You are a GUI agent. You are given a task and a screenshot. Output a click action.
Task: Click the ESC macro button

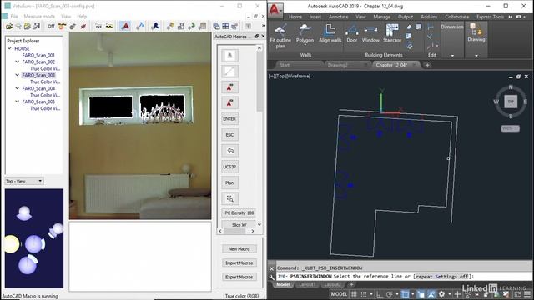pyautogui.click(x=230, y=135)
